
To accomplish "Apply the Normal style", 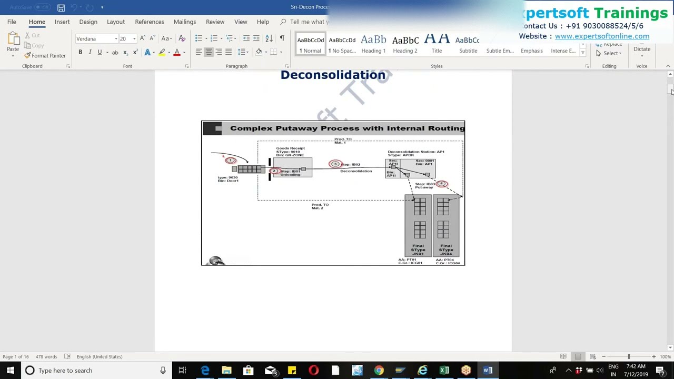I will click(311, 44).
